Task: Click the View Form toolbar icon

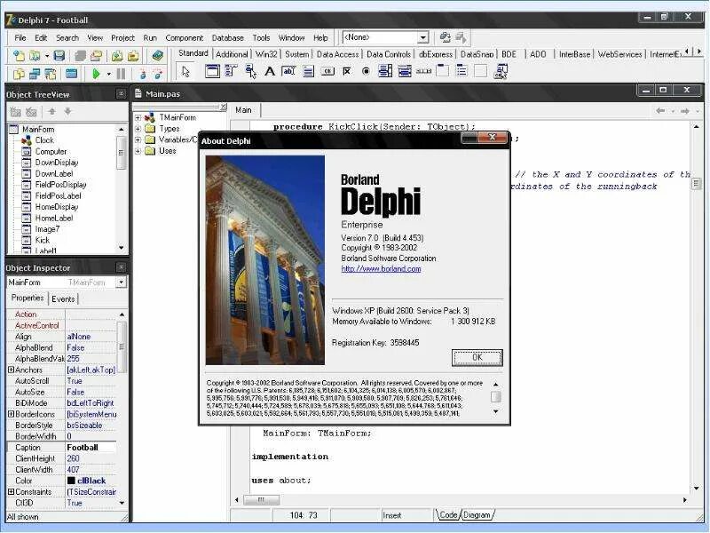Action: (x=35, y=74)
